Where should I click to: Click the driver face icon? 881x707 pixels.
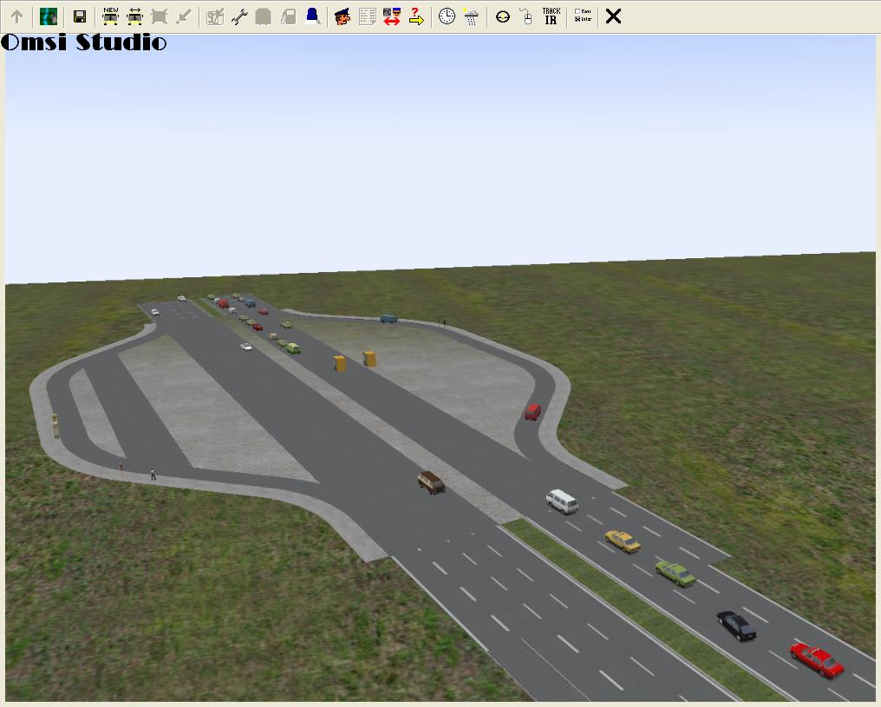click(343, 16)
